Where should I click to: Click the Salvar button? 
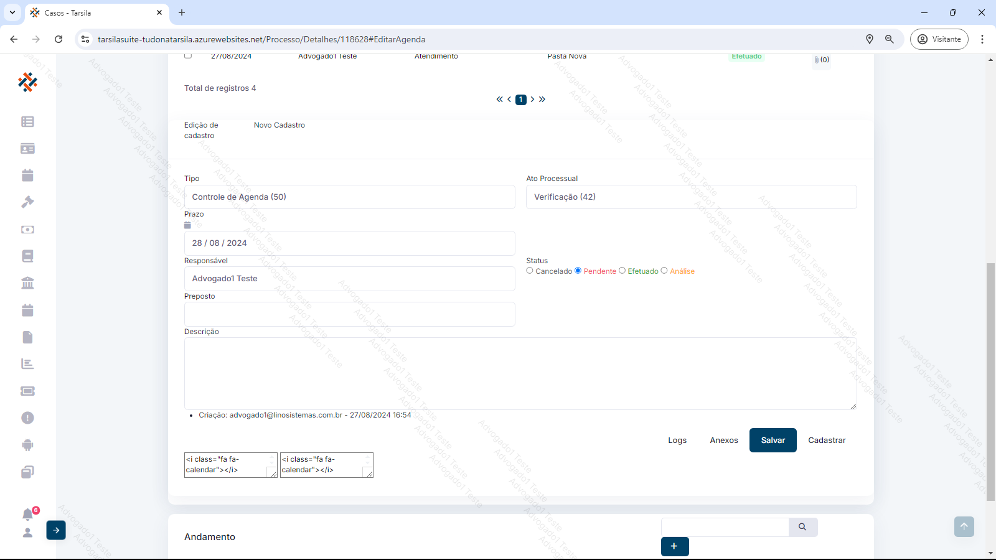773,441
